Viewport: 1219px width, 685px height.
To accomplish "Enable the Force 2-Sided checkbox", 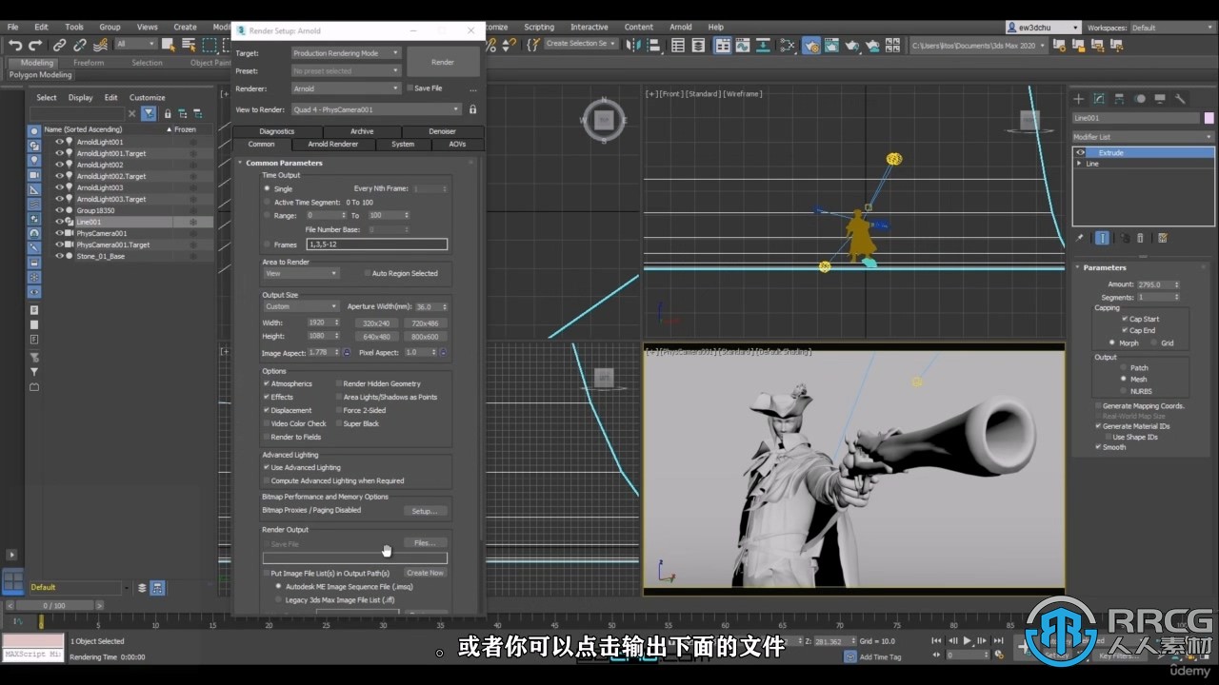I will click(x=339, y=410).
